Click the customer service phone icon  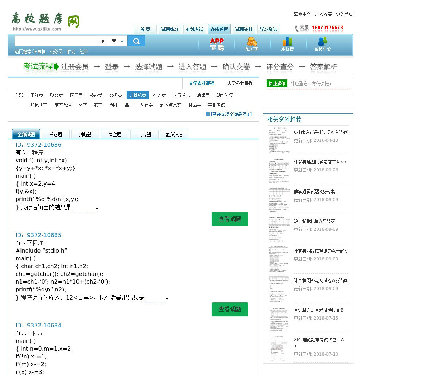point(296,28)
